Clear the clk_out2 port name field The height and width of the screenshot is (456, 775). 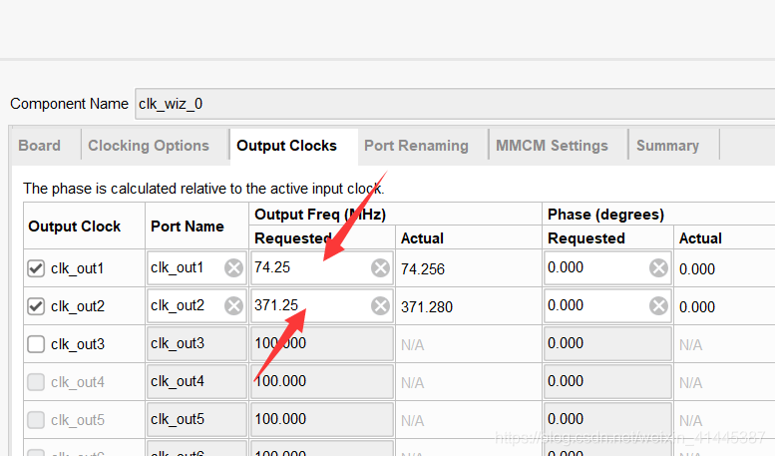point(233,306)
